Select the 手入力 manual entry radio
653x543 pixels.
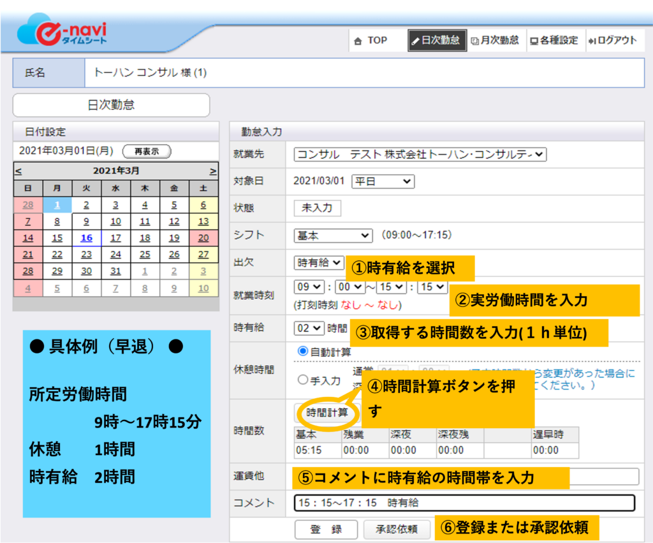tap(303, 380)
